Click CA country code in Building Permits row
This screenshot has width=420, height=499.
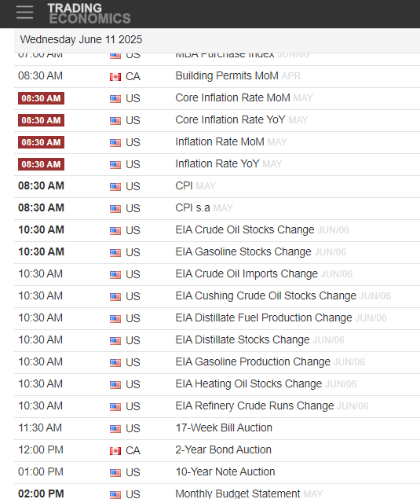[133, 76]
